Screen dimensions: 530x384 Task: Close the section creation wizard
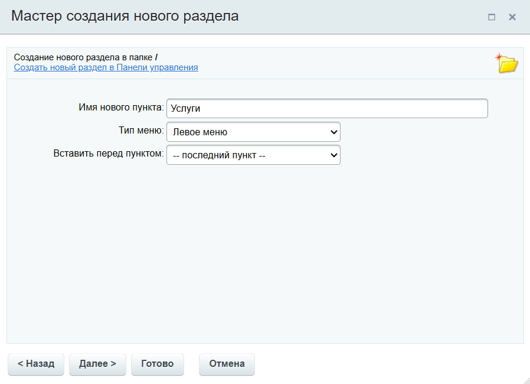[512, 17]
